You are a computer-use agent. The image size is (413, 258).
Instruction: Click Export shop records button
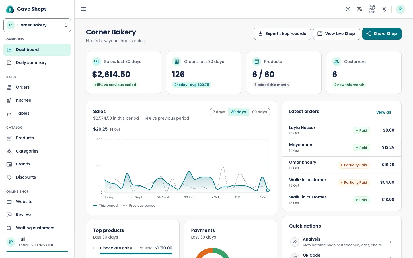[x=282, y=34]
